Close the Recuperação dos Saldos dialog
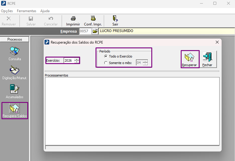The width and height of the screenshot is (235, 161). [217, 42]
